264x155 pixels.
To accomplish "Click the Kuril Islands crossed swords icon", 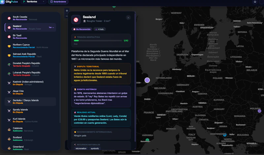I will click(x=9, y=120).
